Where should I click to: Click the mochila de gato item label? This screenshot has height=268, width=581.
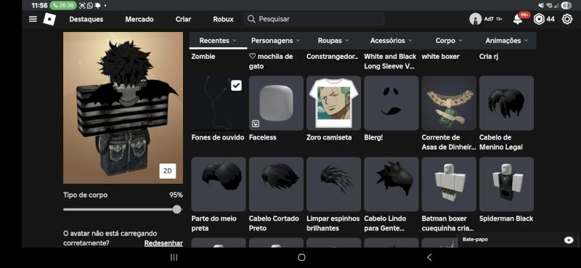271,61
